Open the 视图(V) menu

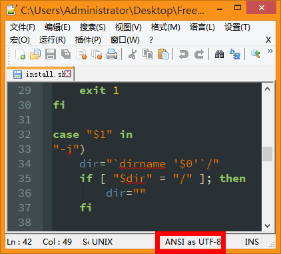click(129, 27)
